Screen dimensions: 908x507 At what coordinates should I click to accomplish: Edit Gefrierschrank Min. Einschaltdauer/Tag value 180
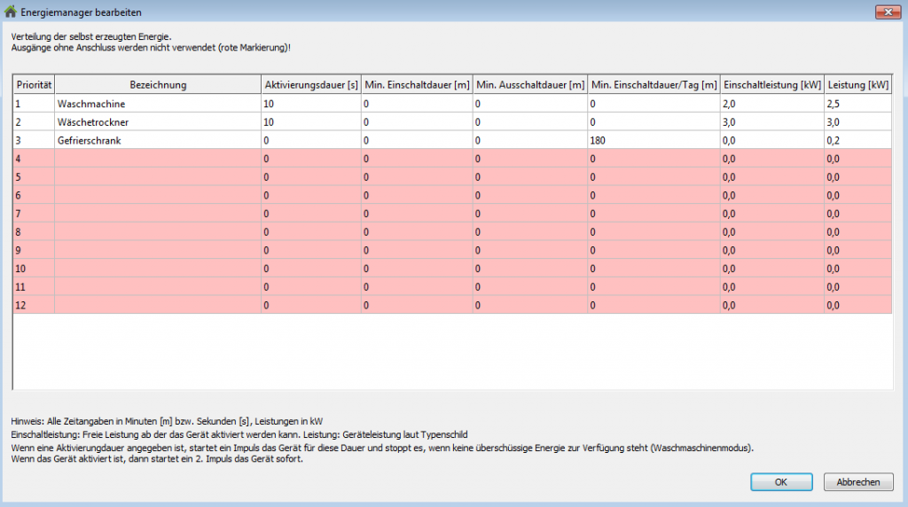coord(654,140)
